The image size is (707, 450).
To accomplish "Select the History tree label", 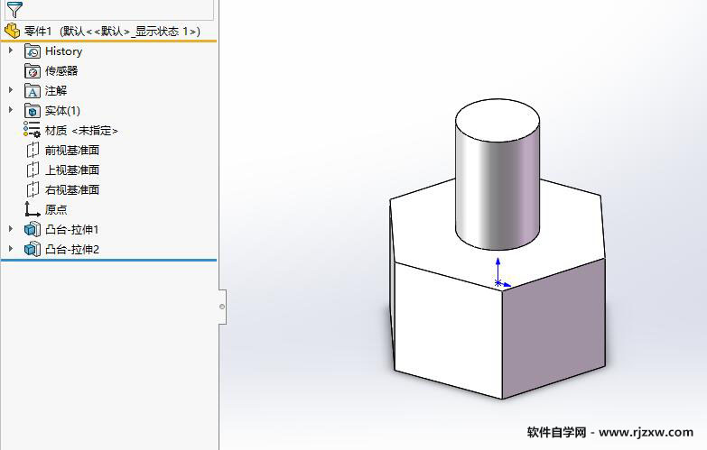I will click(63, 51).
